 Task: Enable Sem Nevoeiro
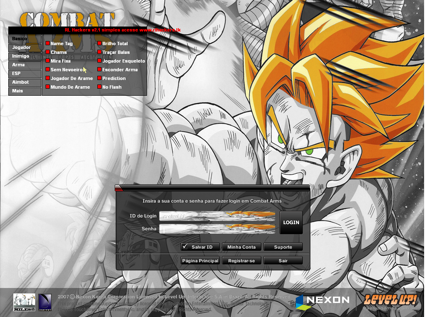(x=47, y=69)
